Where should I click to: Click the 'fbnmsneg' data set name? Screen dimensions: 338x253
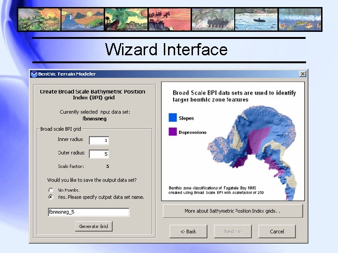(x=95, y=119)
